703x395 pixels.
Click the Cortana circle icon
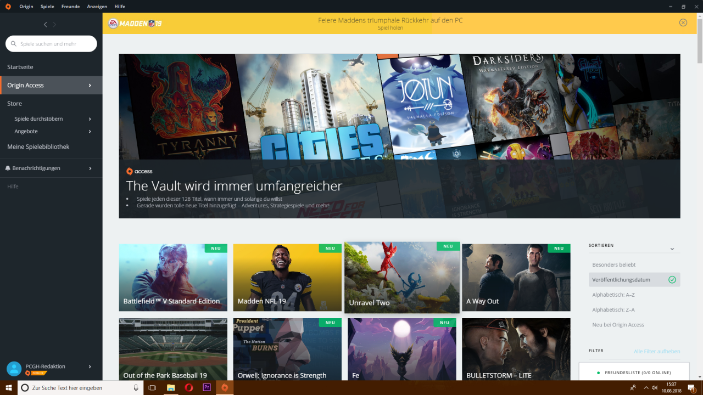(25, 388)
